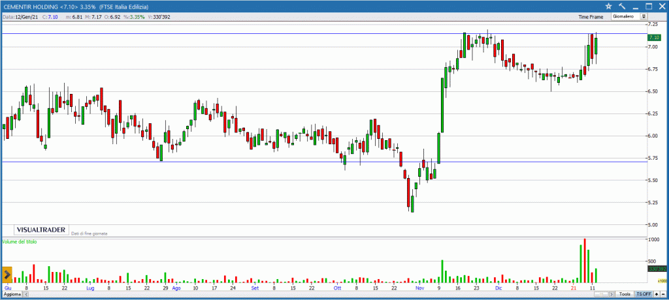Screen dimensions: 669x300
Task: Click the 'Lug' month label on the time axis
Action: 90,288
